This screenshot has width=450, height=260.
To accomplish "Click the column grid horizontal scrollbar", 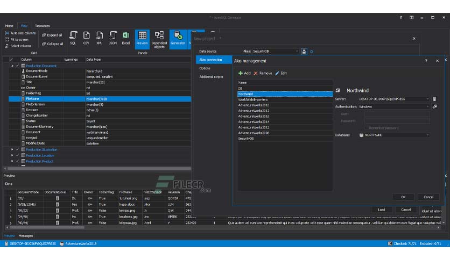I will coord(99,168).
